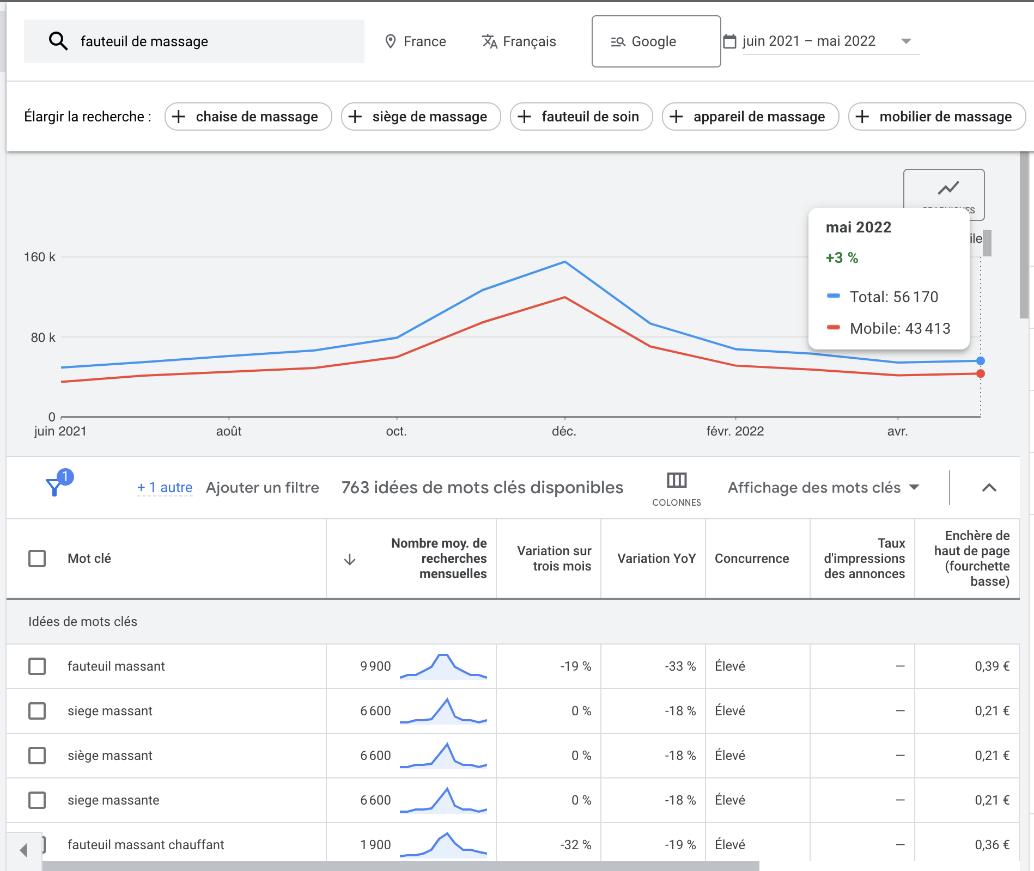
Task: Click the sparkline for fauteuil massant
Action: 443,666
